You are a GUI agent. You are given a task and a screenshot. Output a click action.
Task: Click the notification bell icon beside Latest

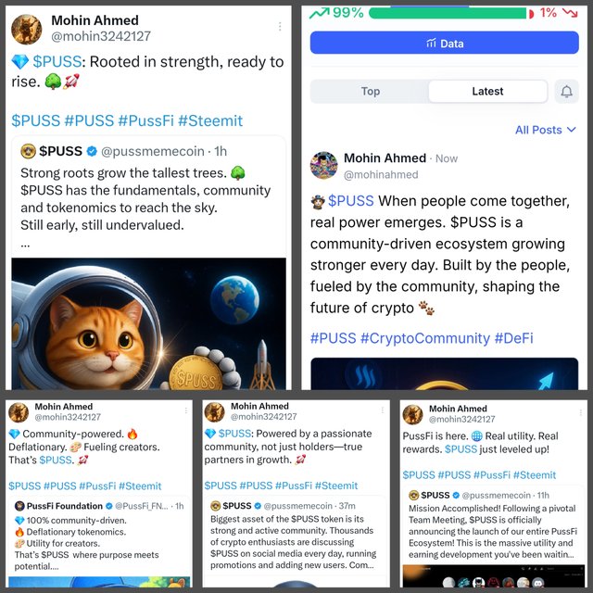[566, 91]
